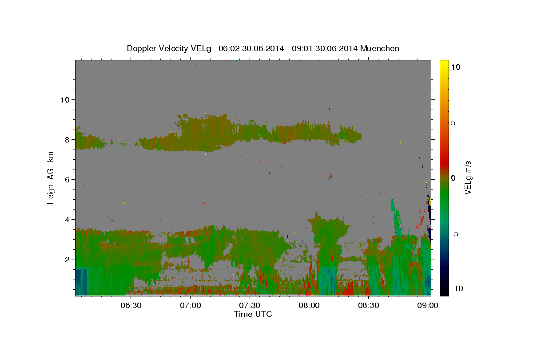533x355 pixels.
Task: Click the height tick label 2
Action: pos(67,260)
